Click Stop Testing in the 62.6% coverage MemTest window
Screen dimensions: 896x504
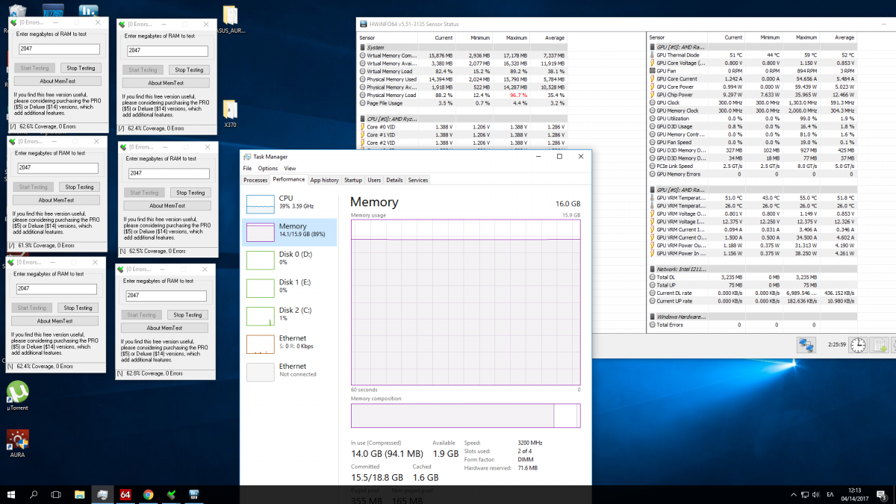[x=80, y=68]
